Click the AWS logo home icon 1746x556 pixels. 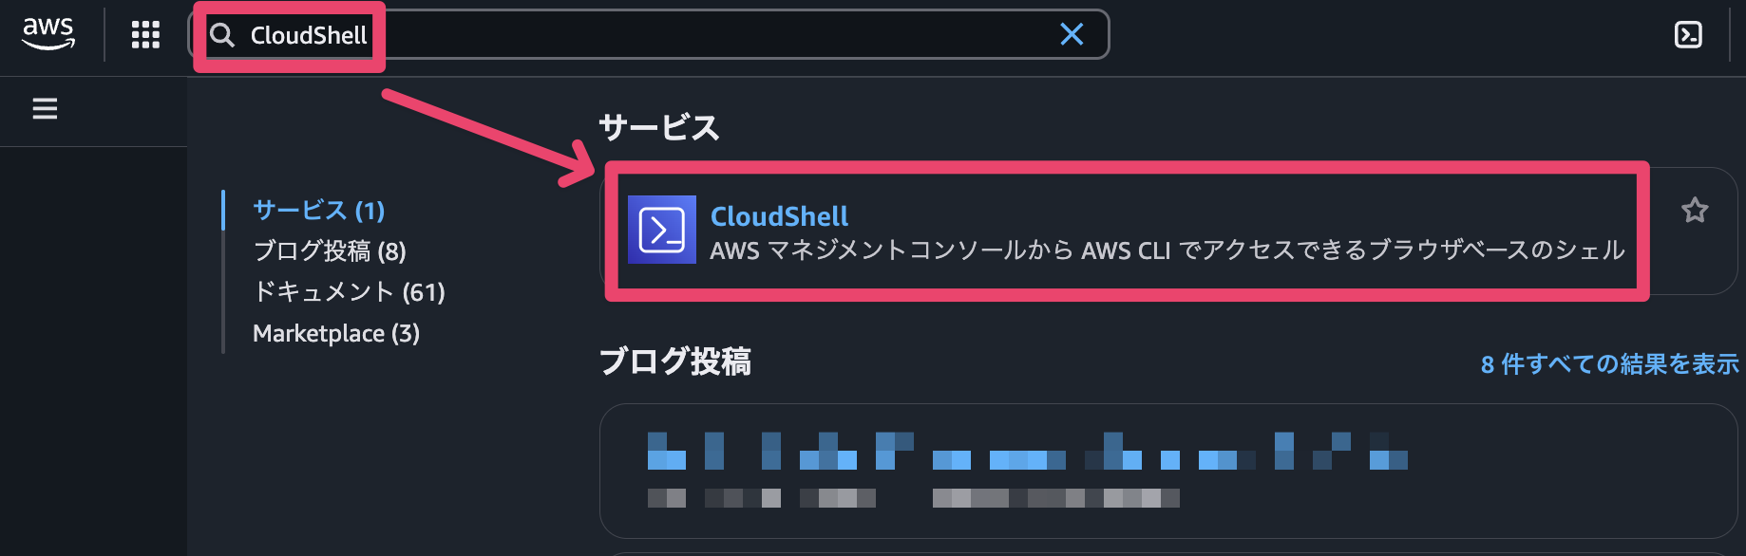[x=48, y=33]
